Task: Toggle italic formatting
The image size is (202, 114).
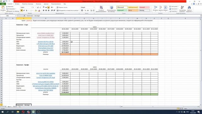Action: tap(24, 10)
